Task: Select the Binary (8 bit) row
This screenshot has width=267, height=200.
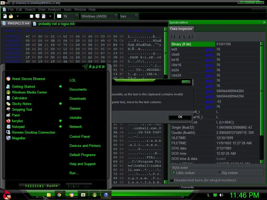Action: pyautogui.click(x=215, y=44)
